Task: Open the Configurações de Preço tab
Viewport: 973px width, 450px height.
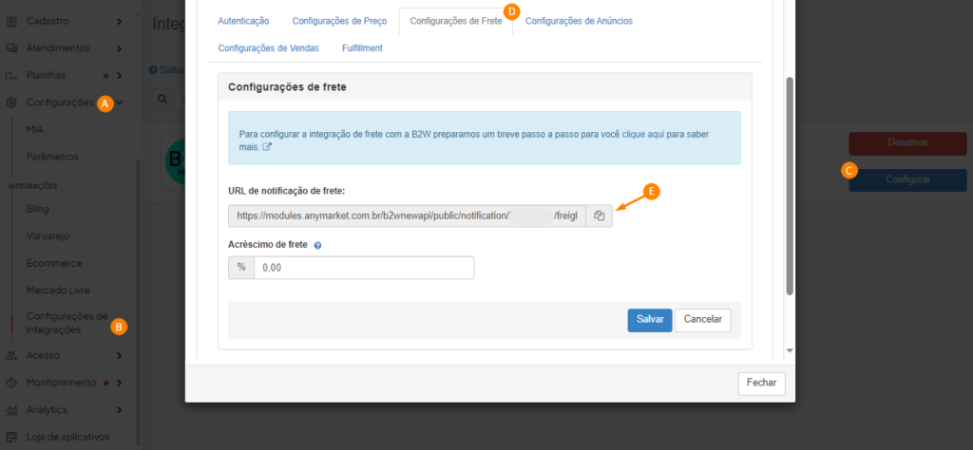Action: pos(339,21)
